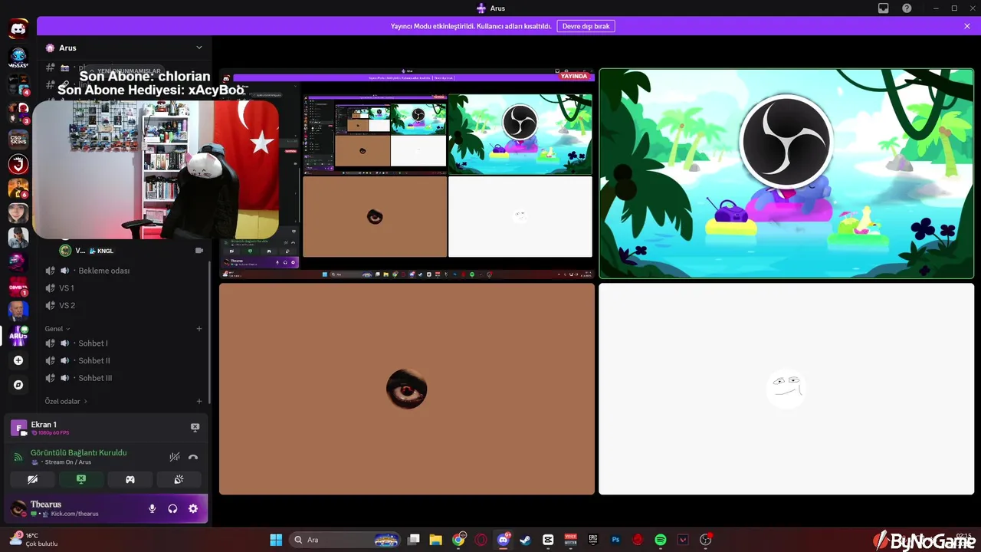Join the Sohbet II voice channel
This screenshot has height=552, width=981.
click(123, 360)
